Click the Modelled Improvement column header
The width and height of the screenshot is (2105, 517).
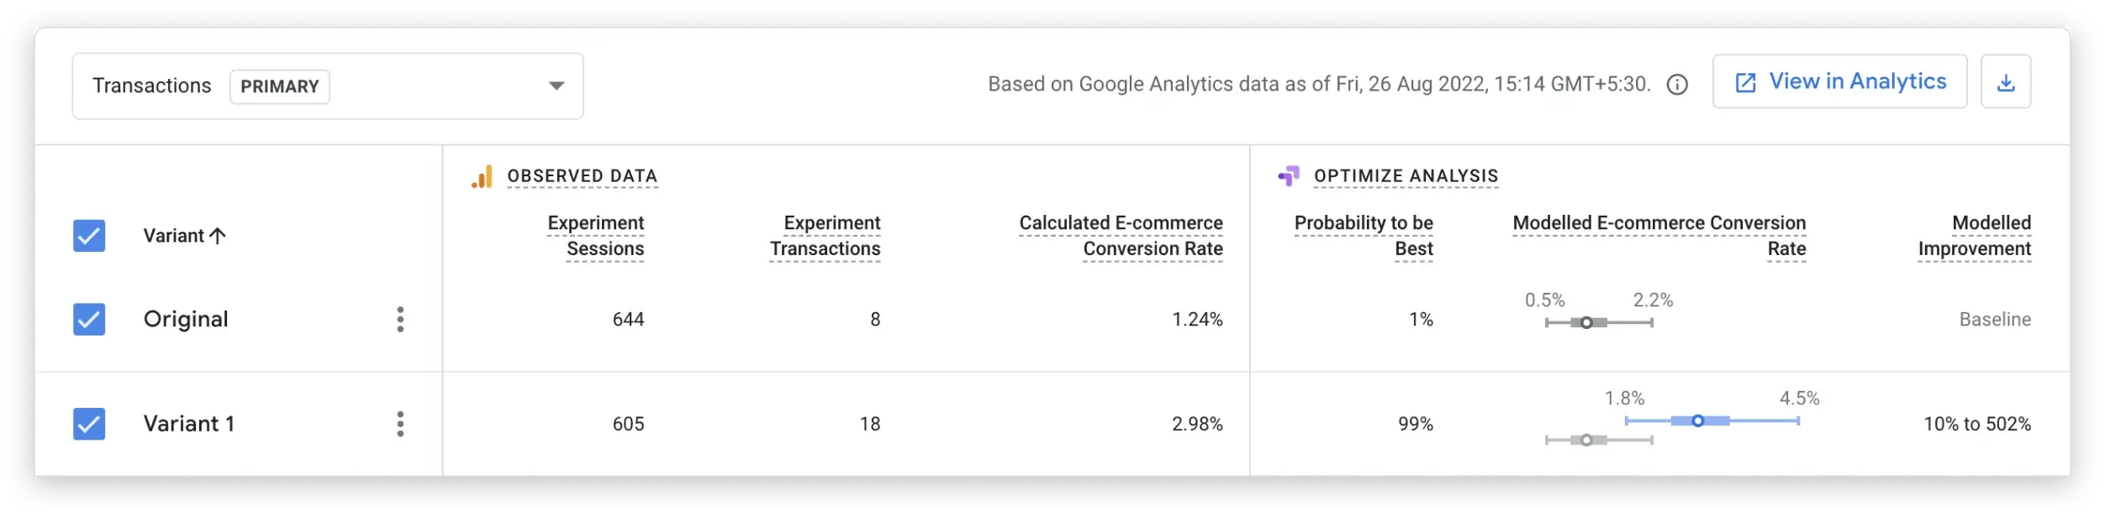tap(1974, 236)
